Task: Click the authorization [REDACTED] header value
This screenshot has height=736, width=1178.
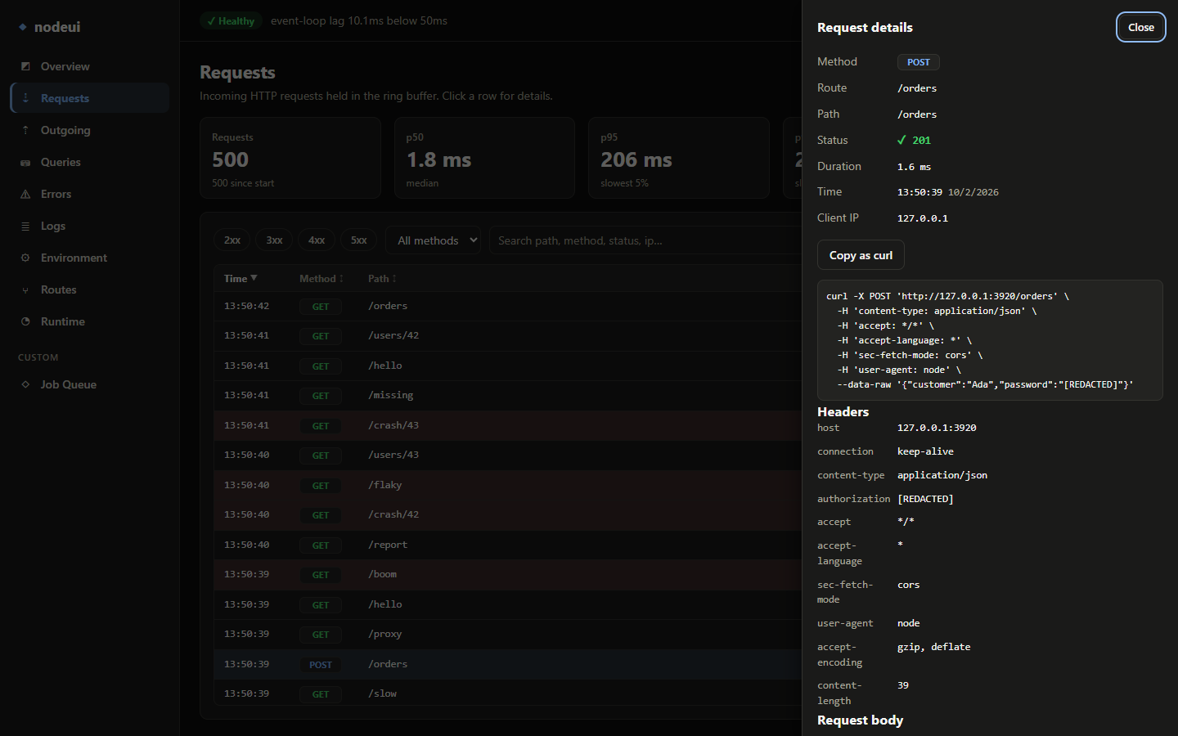Action: [925, 499]
